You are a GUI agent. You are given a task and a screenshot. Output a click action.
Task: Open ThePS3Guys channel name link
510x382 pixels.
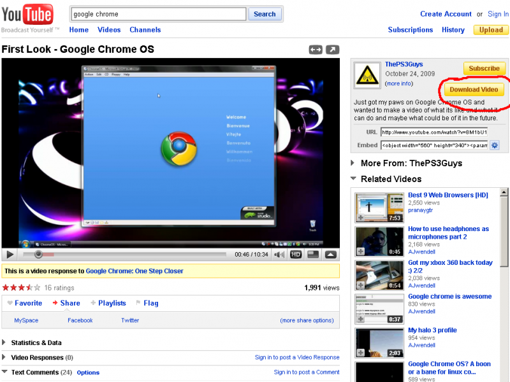(404, 64)
